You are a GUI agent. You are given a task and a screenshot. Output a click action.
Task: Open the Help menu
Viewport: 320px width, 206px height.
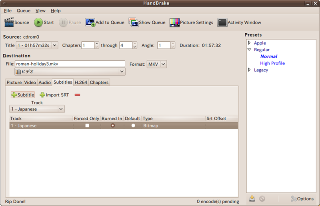pyautogui.click(x=56, y=11)
